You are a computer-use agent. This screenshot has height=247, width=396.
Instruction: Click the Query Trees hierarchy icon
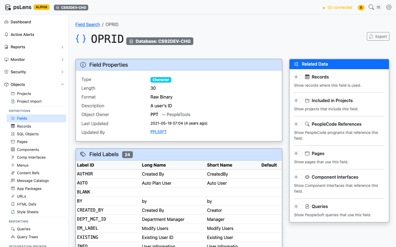[x=13, y=237]
